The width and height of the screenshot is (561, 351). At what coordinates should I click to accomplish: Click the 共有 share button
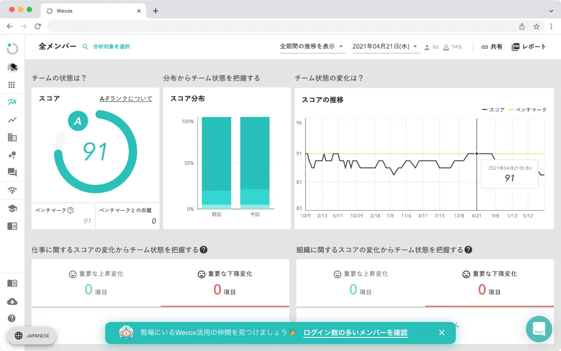pyautogui.click(x=492, y=47)
